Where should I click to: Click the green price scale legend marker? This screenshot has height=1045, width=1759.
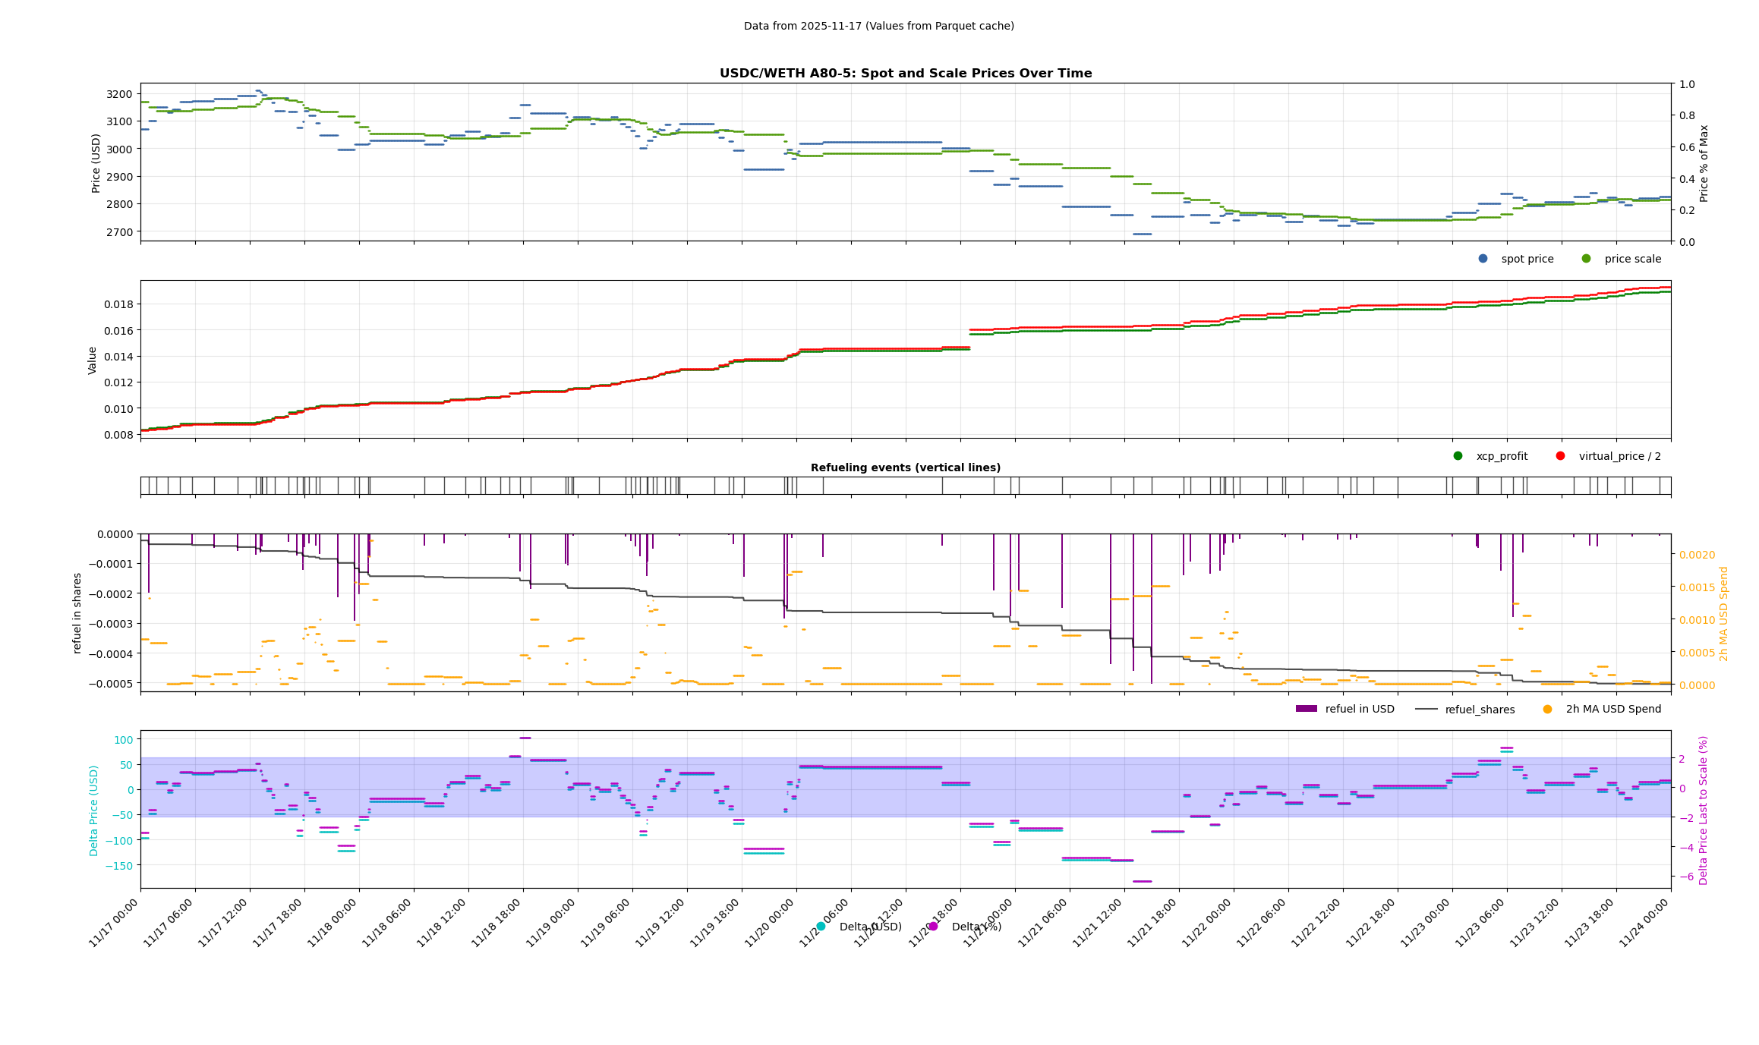point(1586,259)
